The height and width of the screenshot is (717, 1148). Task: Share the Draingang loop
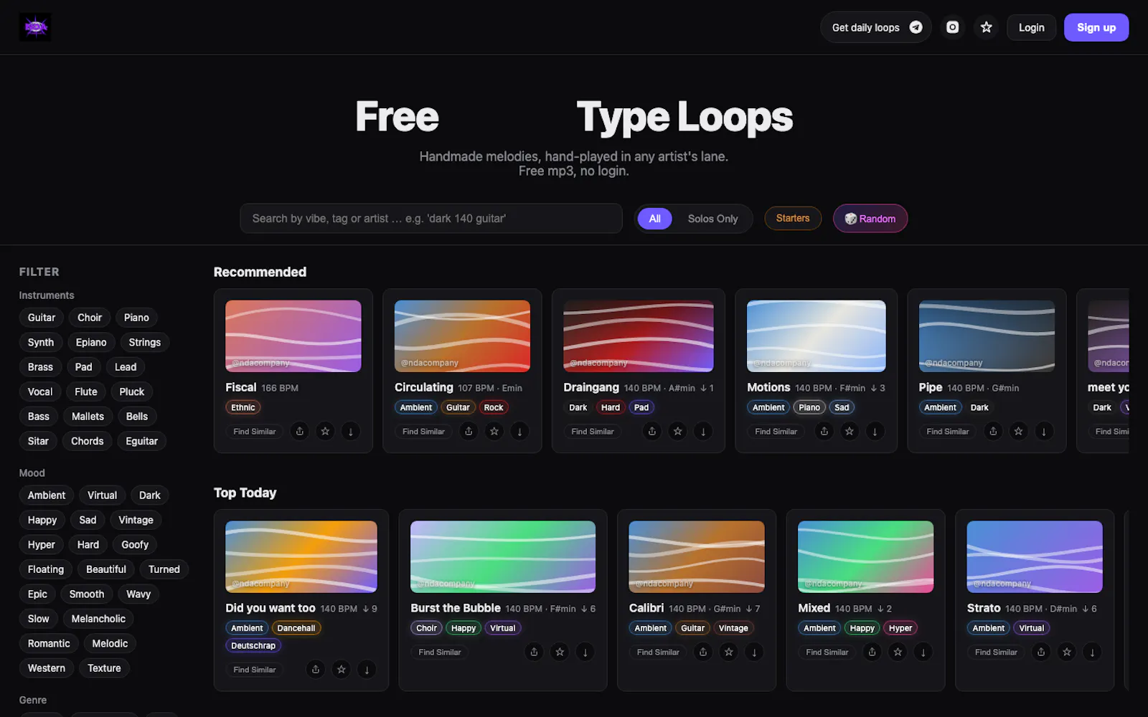652,431
